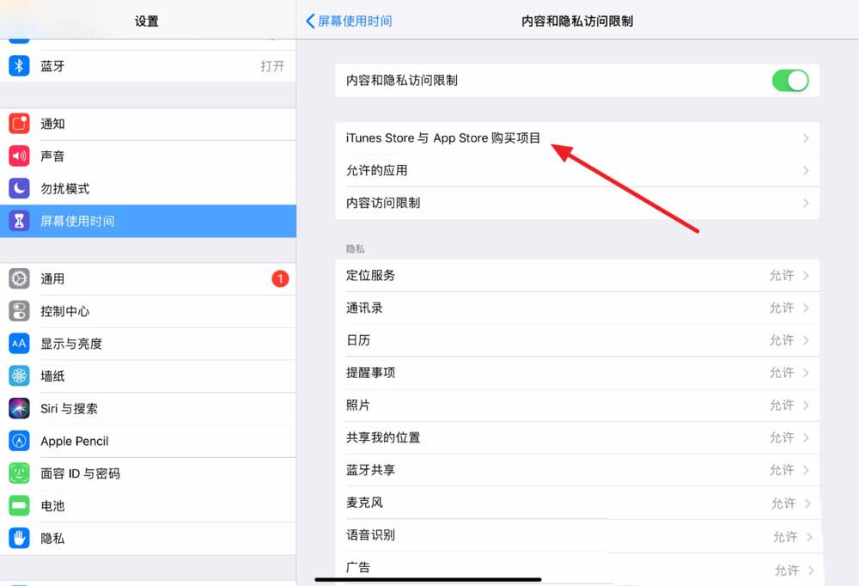Screen dimensions: 859x586
Task: Tap the Bluetooth icon in sidebar
Action: [x=19, y=66]
